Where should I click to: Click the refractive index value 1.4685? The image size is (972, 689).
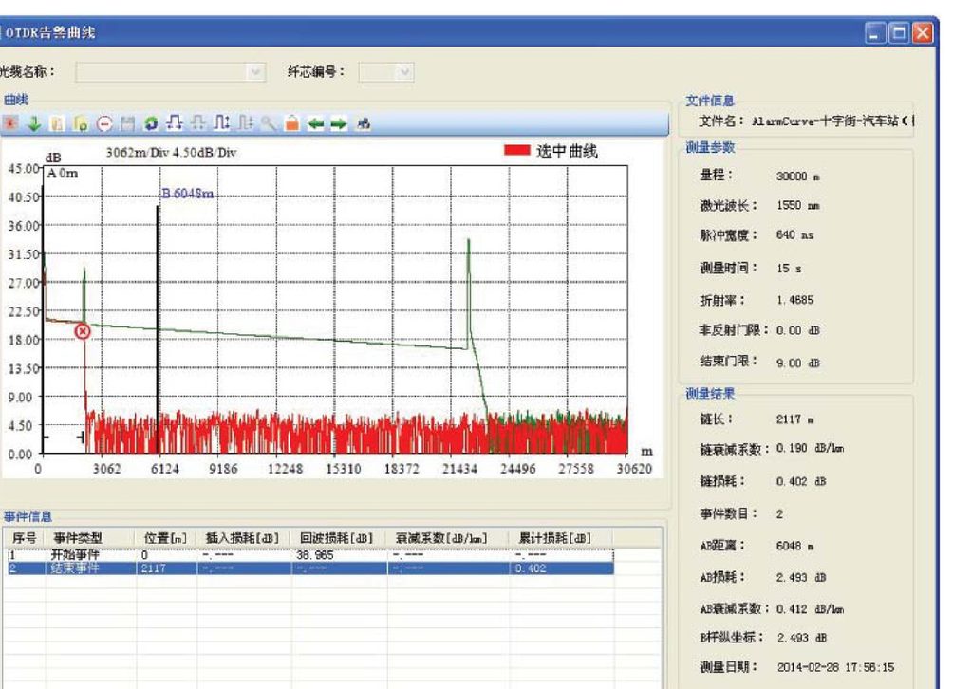coord(794,300)
